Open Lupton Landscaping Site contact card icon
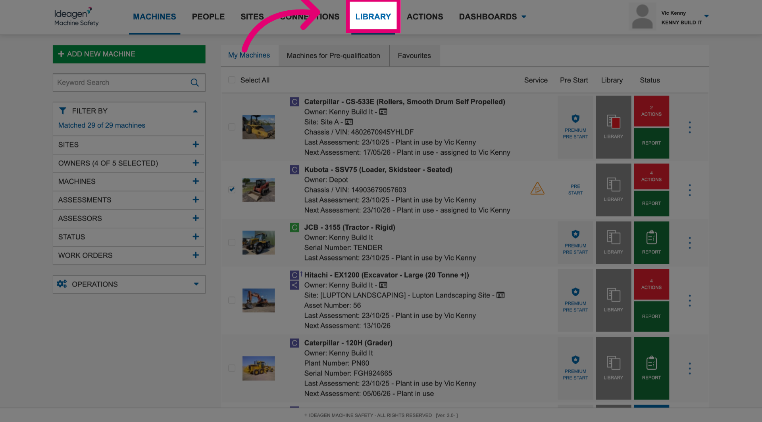 500,295
